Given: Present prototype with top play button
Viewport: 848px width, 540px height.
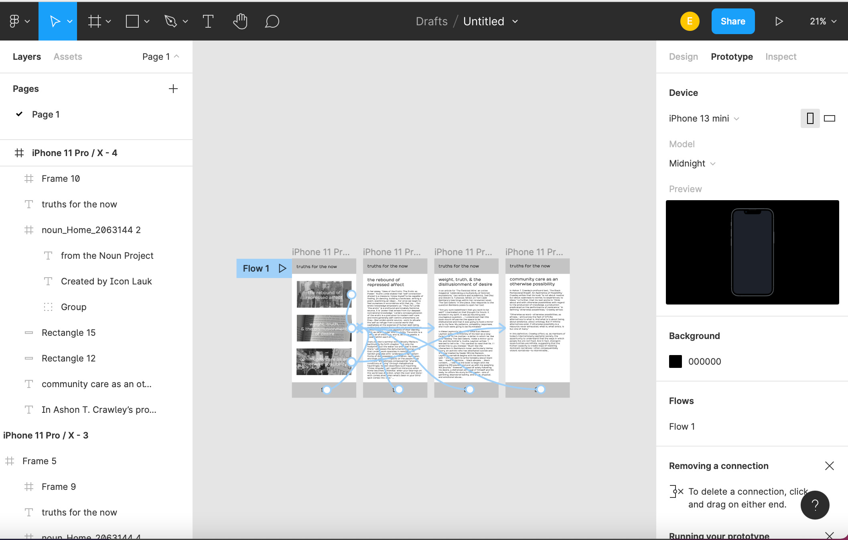Looking at the screenshot, I should point(779,21).
